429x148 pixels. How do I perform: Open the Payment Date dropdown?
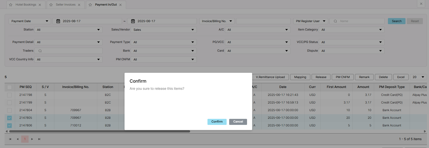point(30,21)
